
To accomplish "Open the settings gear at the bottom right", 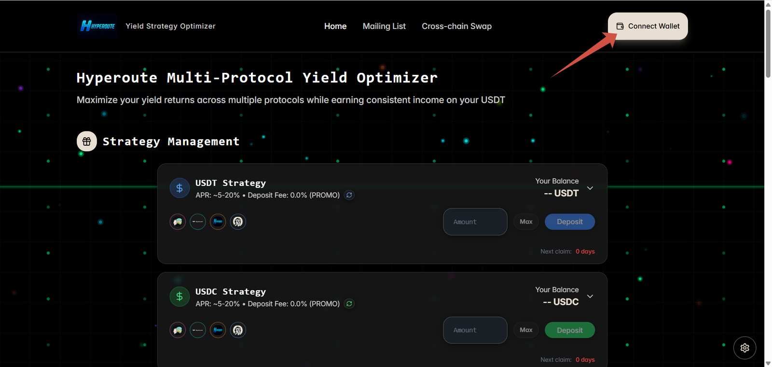I will pos(744,348).
